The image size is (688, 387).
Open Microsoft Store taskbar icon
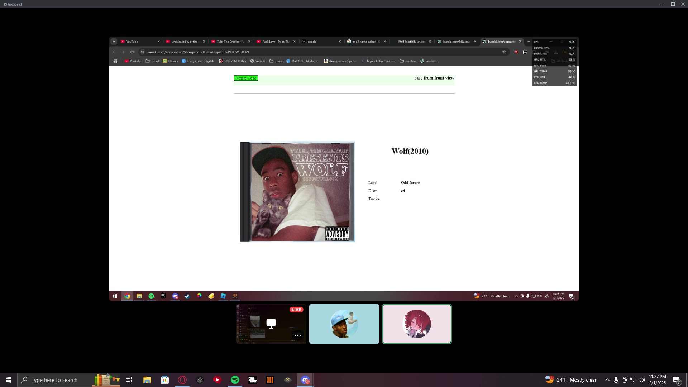click(164, 380)
